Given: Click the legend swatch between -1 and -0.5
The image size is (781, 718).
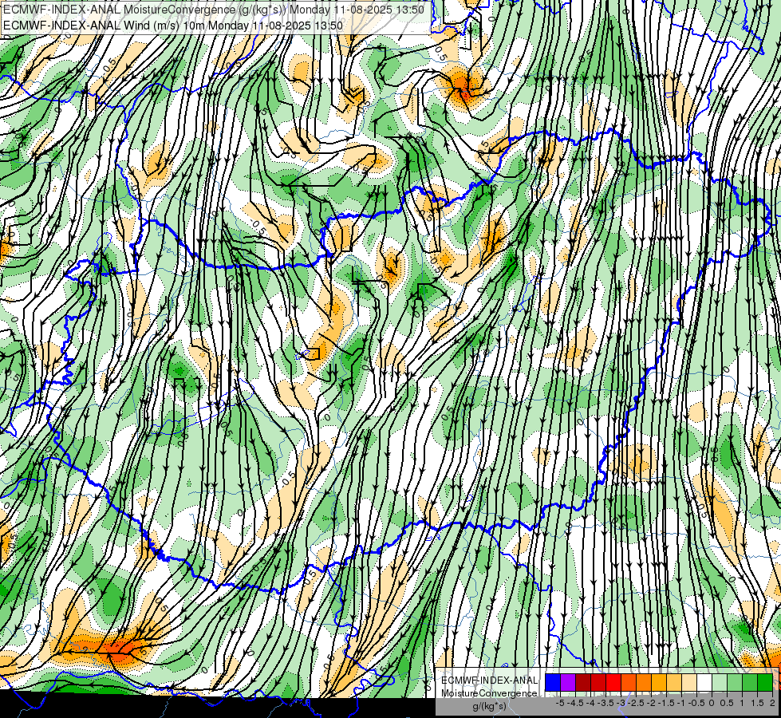Looking at the screenshot, I should point(689,682).
